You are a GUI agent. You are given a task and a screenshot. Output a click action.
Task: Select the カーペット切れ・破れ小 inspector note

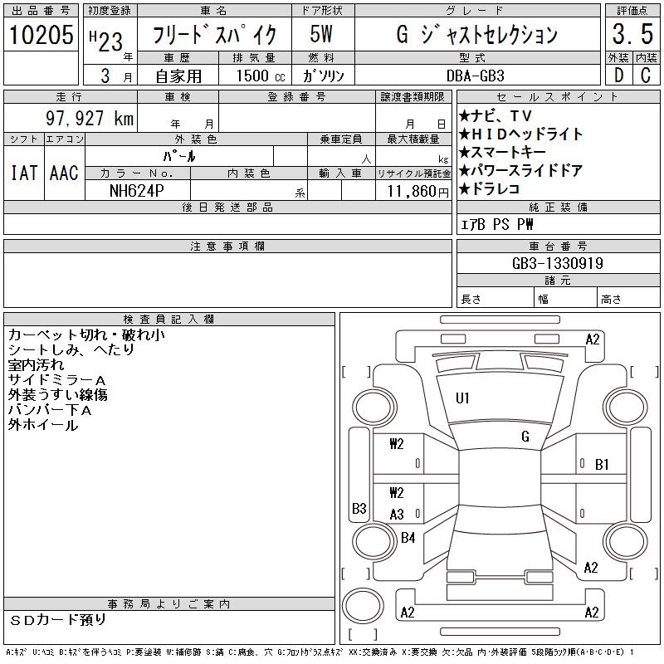(x=85, y=335)
